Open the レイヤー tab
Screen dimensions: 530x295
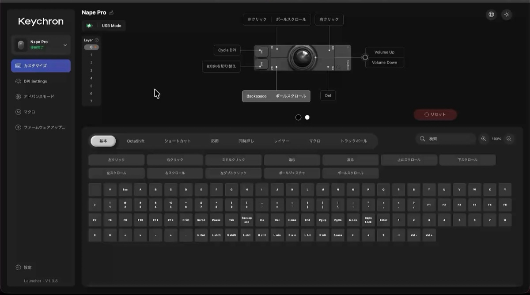[282, 141]
